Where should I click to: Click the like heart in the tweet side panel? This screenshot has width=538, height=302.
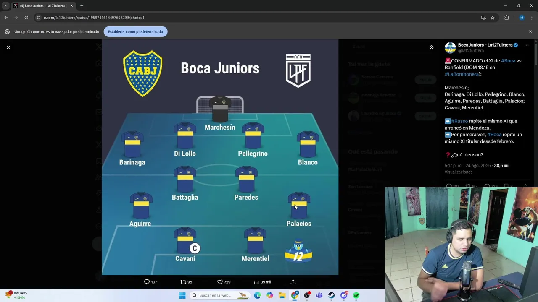(487, 186)
